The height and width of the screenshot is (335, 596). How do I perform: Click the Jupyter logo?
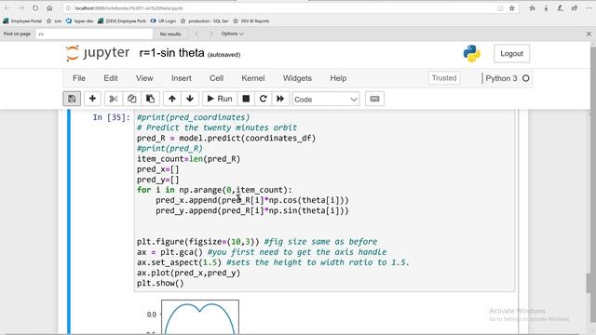pyautogui.click(x=97, y=53)
